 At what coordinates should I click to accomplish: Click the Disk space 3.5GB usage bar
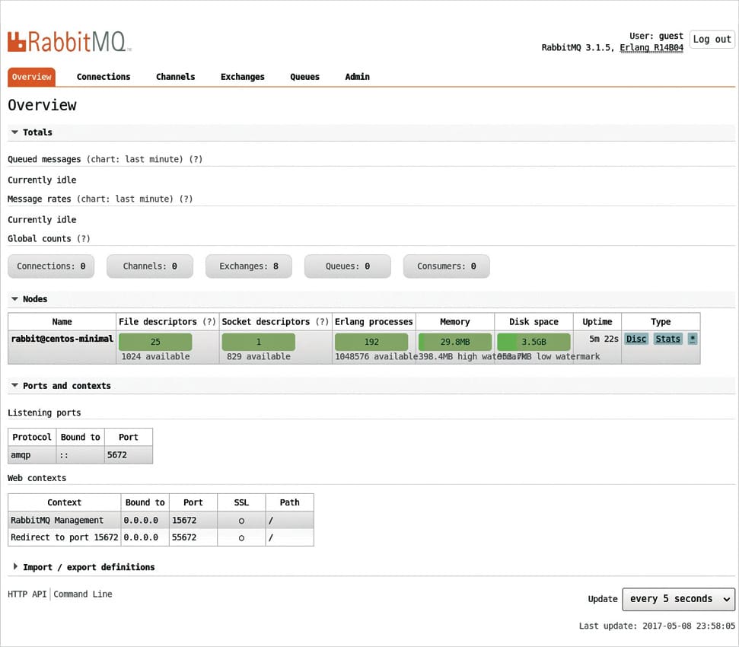534,342
